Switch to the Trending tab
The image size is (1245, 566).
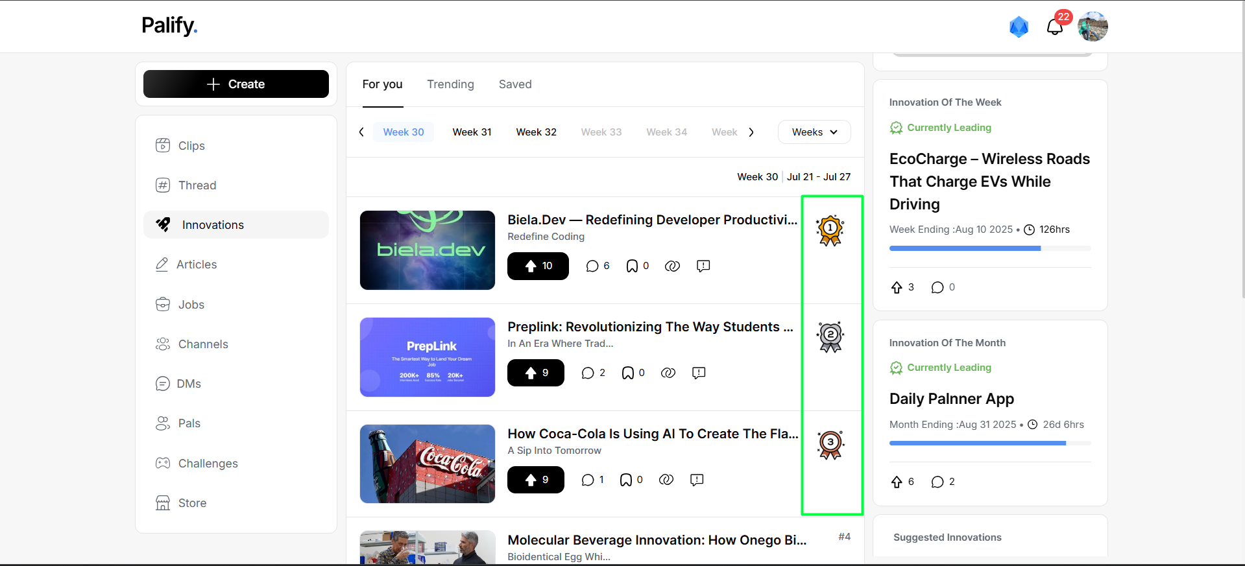tap(450, 84)
